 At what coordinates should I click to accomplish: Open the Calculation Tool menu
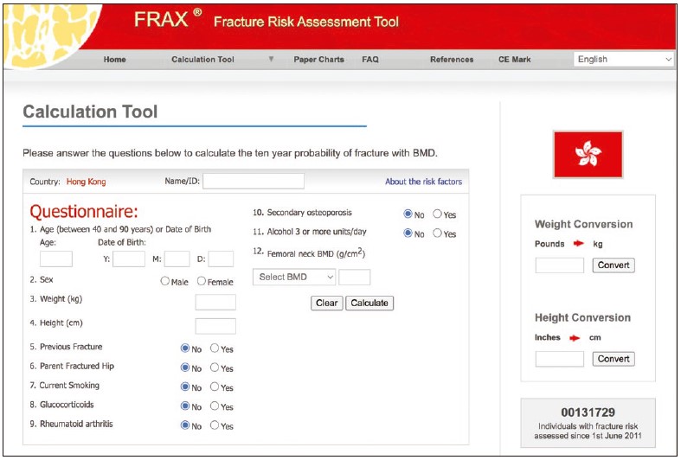pos(202,60)
